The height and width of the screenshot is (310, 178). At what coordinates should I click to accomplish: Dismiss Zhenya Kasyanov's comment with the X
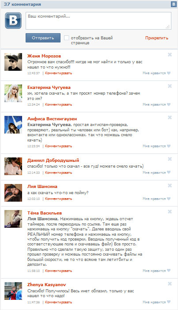pyautogui.click(x=170, y=284)
